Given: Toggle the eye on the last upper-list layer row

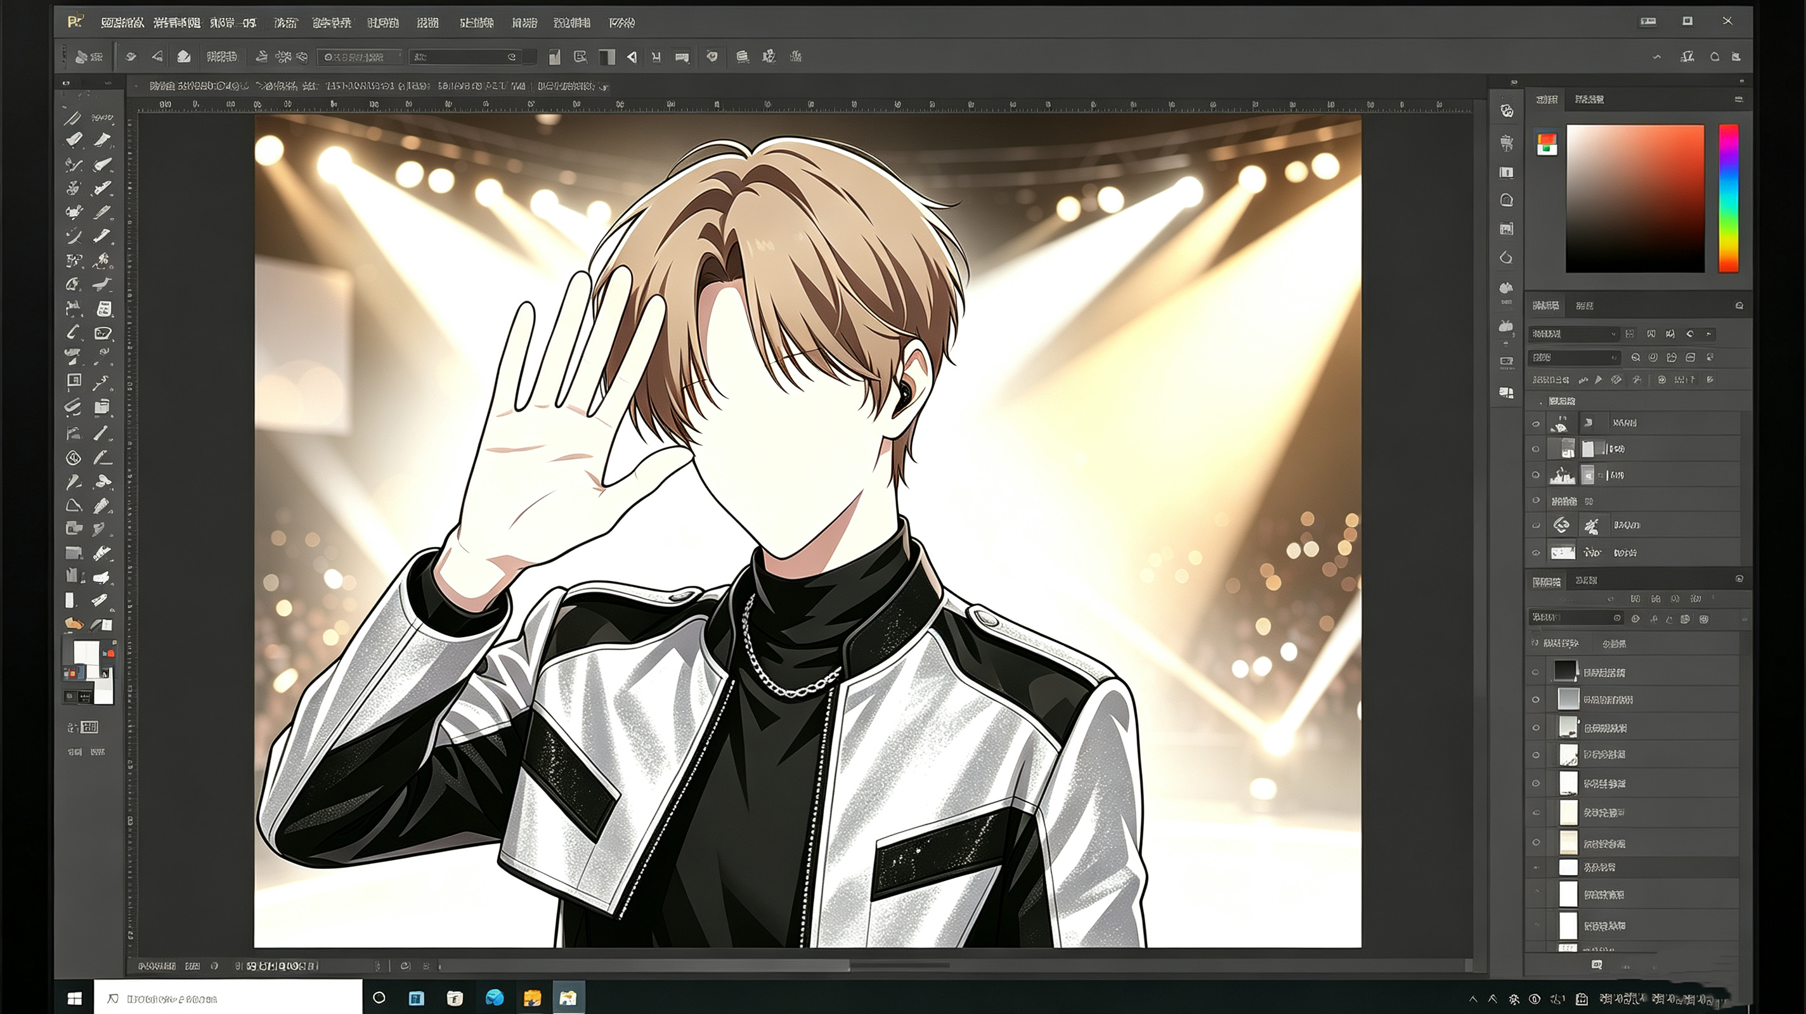Looking at the screenshot, I should (x=1535, y=553).
